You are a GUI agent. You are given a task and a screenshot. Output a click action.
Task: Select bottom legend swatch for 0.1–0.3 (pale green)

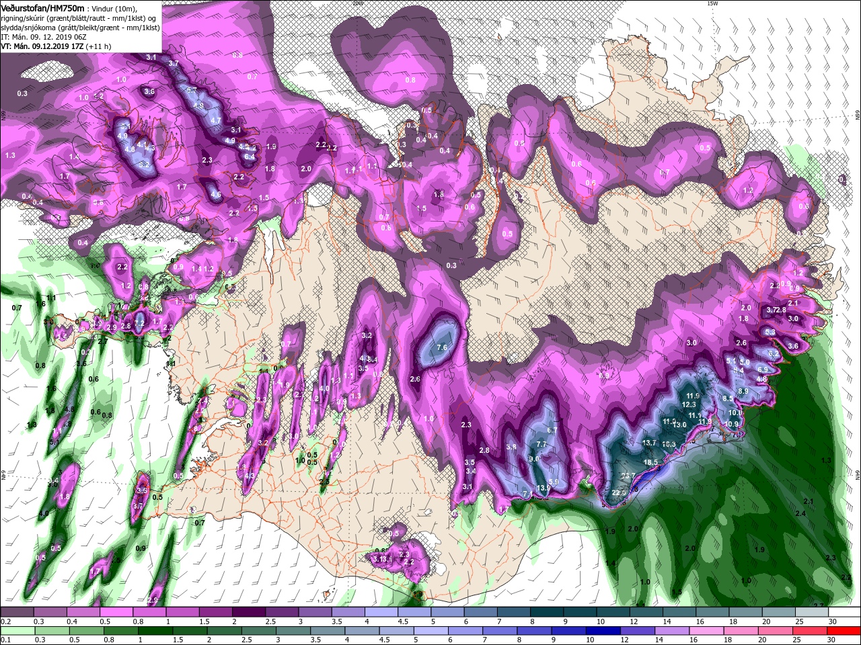pyautogui.click(x=17, y=631)
